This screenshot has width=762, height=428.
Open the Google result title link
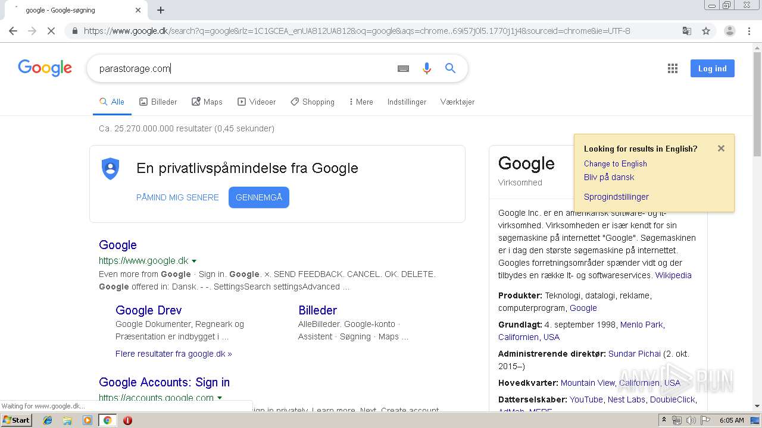pyautogui.click(x=118, y=245)
